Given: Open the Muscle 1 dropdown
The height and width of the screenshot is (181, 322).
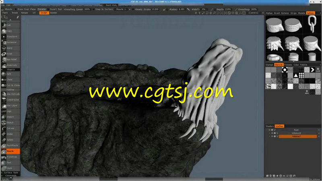Looking at the screenshot, I should (123, 9).
